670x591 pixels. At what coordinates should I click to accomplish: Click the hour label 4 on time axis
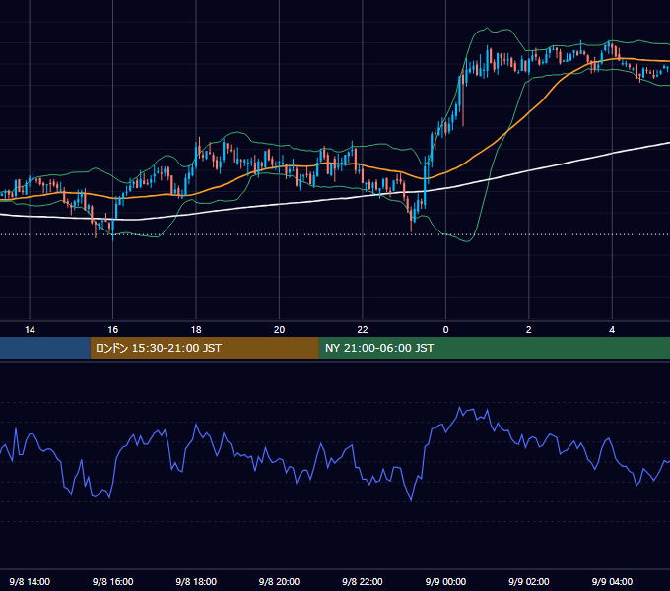click(612, 330)
